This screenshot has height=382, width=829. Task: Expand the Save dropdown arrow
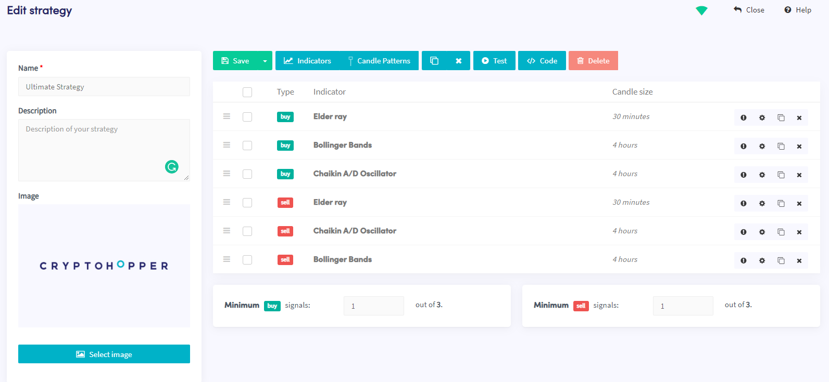pyautogui.click(x=265, y=60)
